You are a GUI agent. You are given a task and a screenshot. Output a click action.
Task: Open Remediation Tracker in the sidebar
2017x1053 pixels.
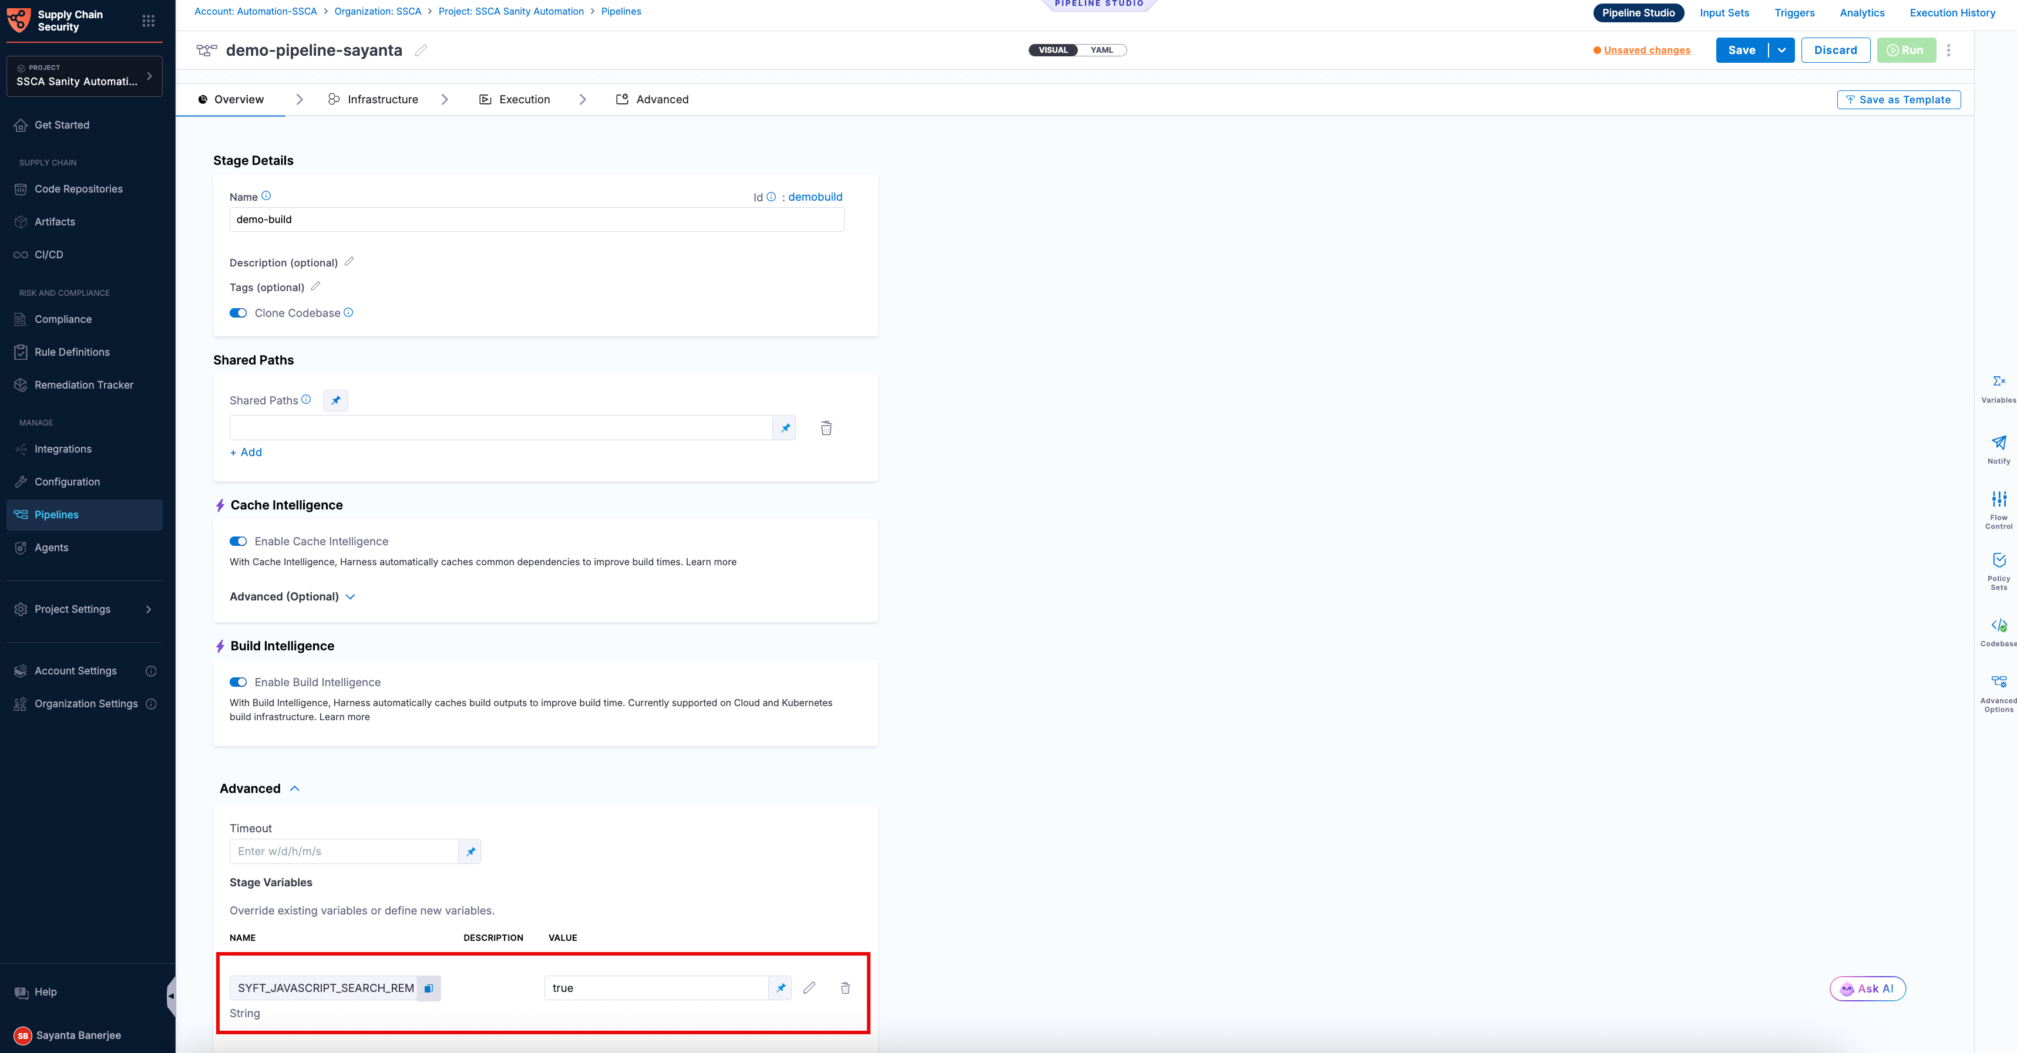pyautogui.click(x=85, y=385)
